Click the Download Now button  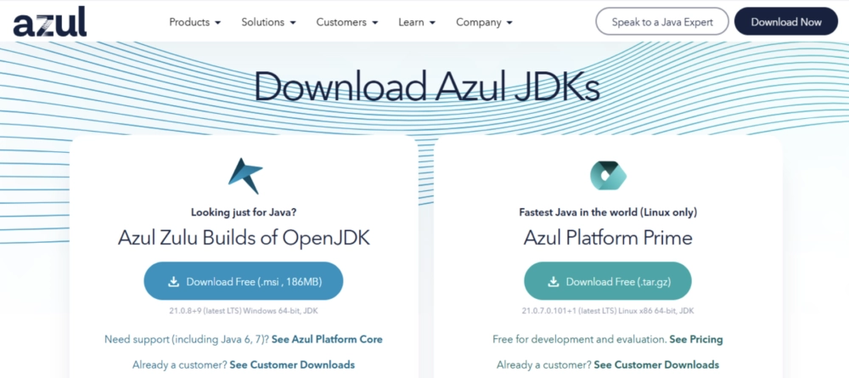[786, 22]
